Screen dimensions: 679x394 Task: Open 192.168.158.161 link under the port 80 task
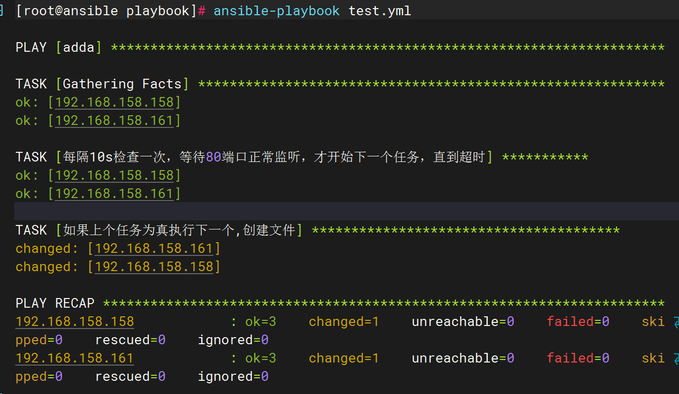click(114, 194)
